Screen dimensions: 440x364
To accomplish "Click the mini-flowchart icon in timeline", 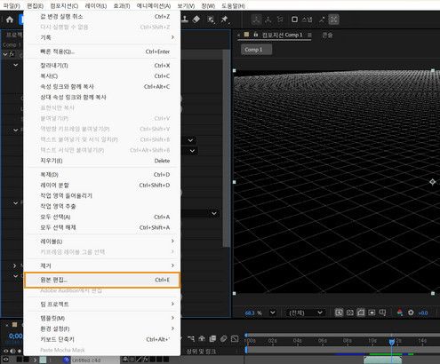I will [191, 338].
